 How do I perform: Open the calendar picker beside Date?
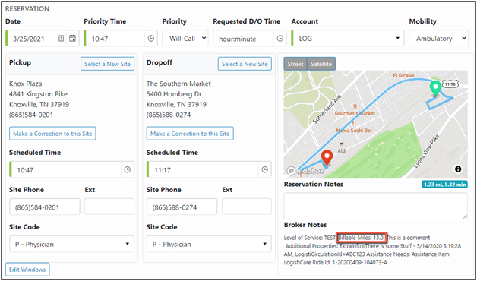click(72, 38)
